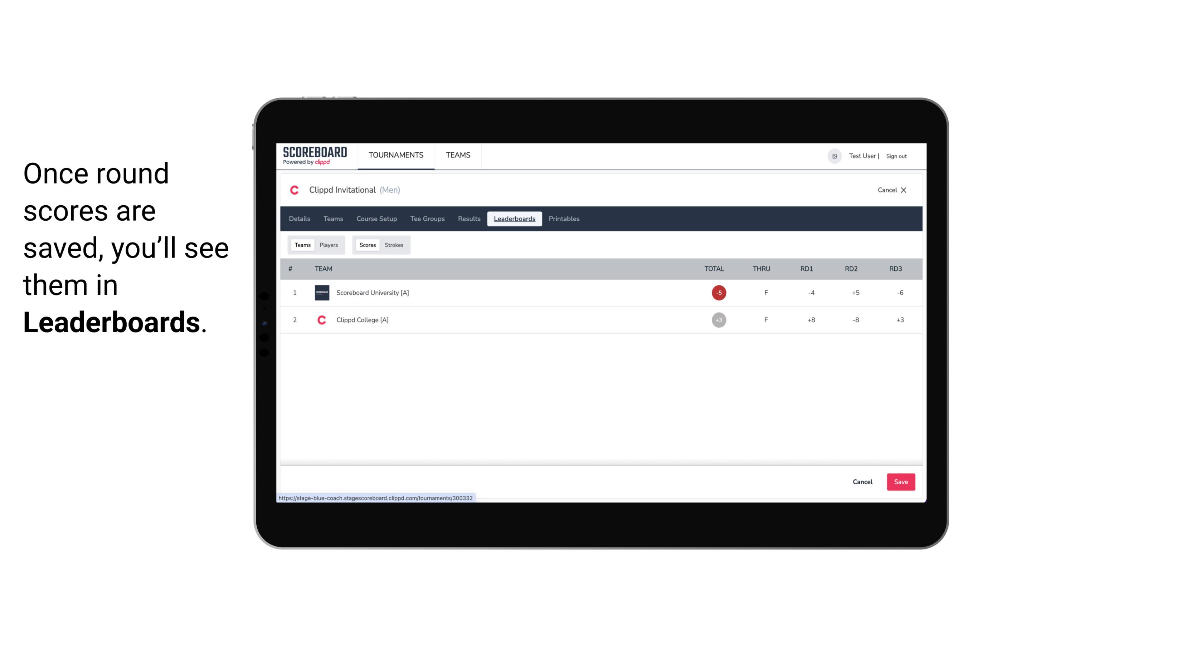This screenshot has width=1201, height=646.
Task: Click the Cancel button at bottom
Action: [x=862, y=481]
